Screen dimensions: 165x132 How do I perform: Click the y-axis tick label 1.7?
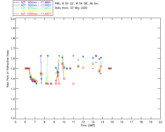13,48
